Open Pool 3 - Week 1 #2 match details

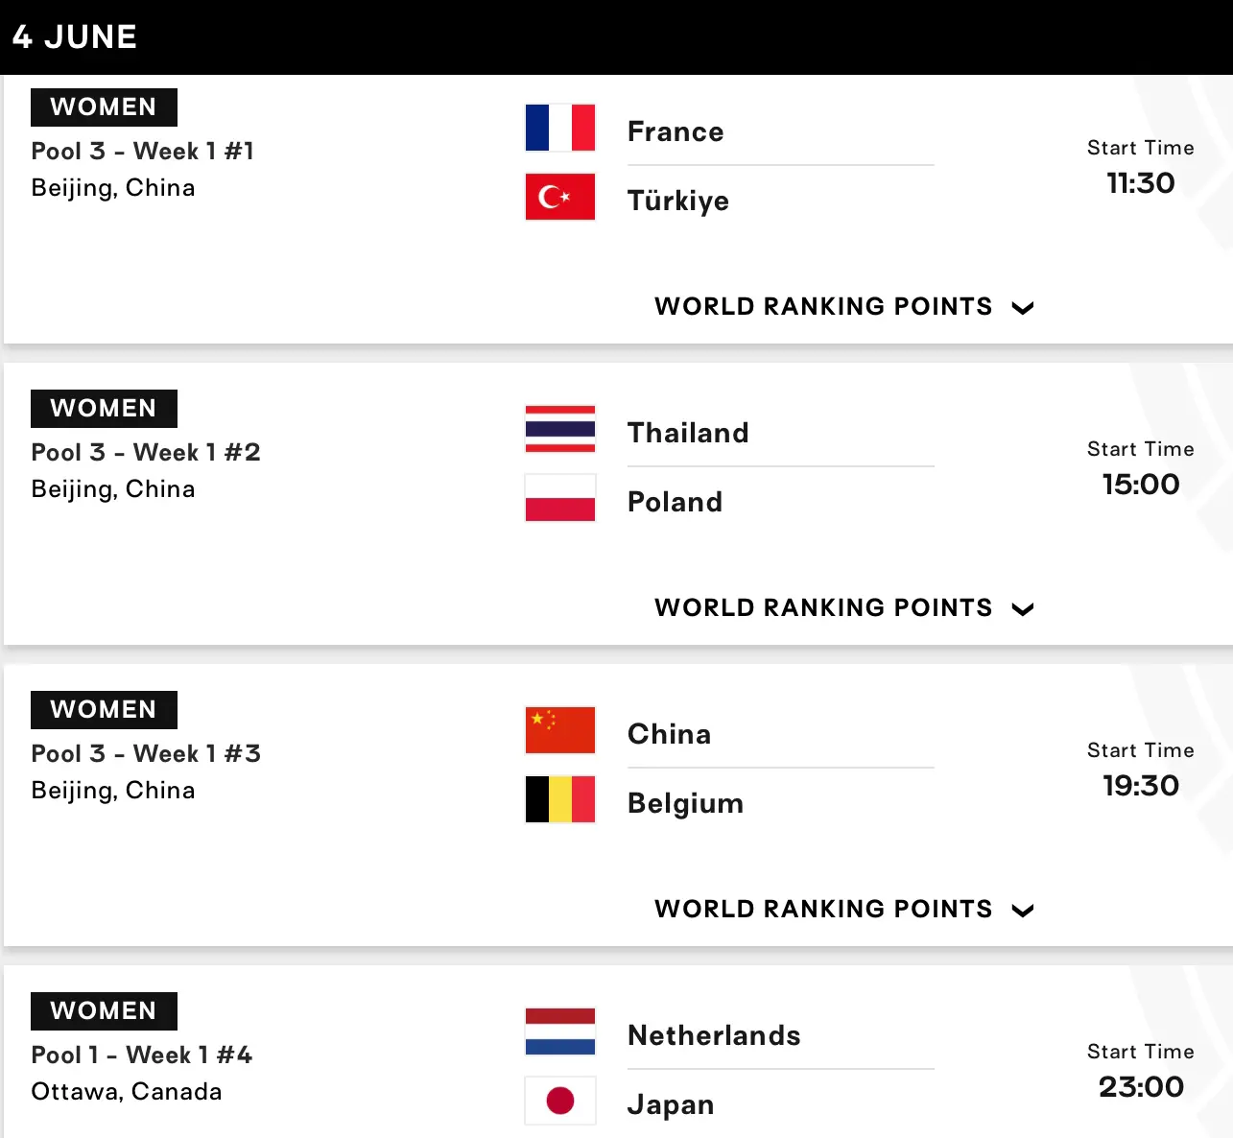(x=146, y=453)
